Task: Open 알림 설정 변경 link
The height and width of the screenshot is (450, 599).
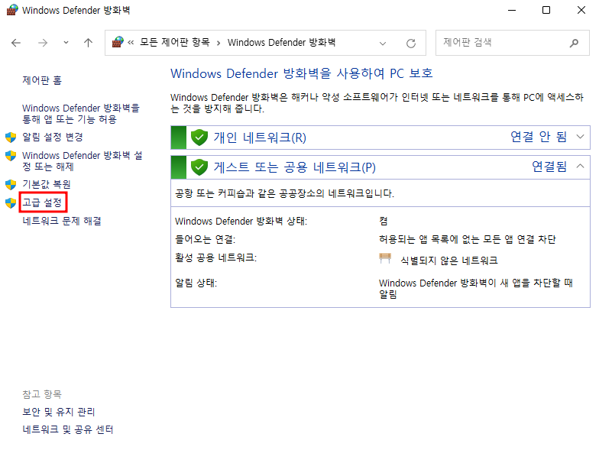Action: pyautogui.click(x=52, y=138)
